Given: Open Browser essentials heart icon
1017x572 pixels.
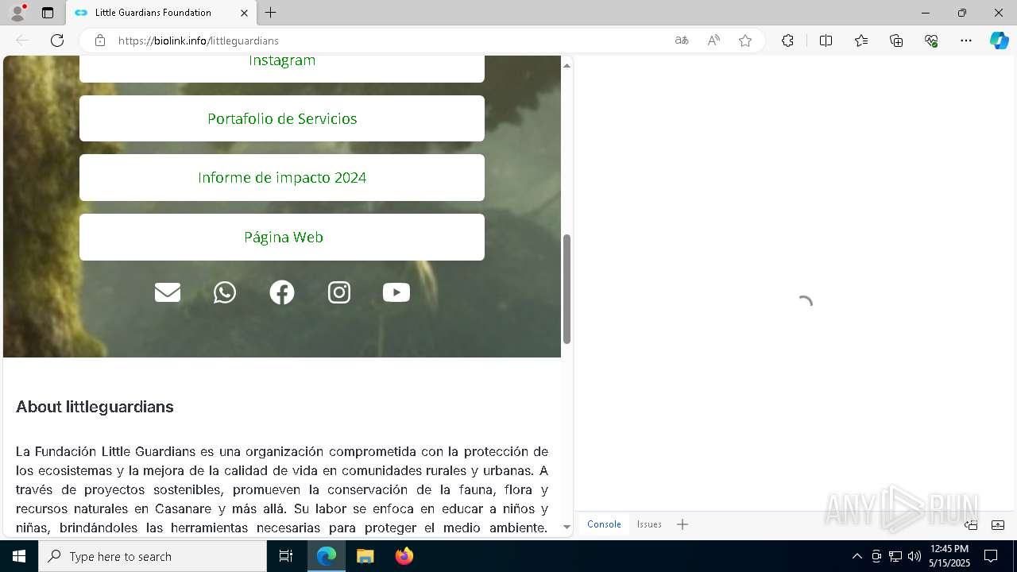Looking at the screenshot, I should click(x=931, y=41).
